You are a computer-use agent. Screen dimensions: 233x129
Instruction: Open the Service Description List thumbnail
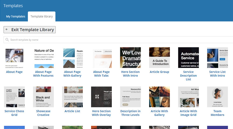click(x=188, y=58)
